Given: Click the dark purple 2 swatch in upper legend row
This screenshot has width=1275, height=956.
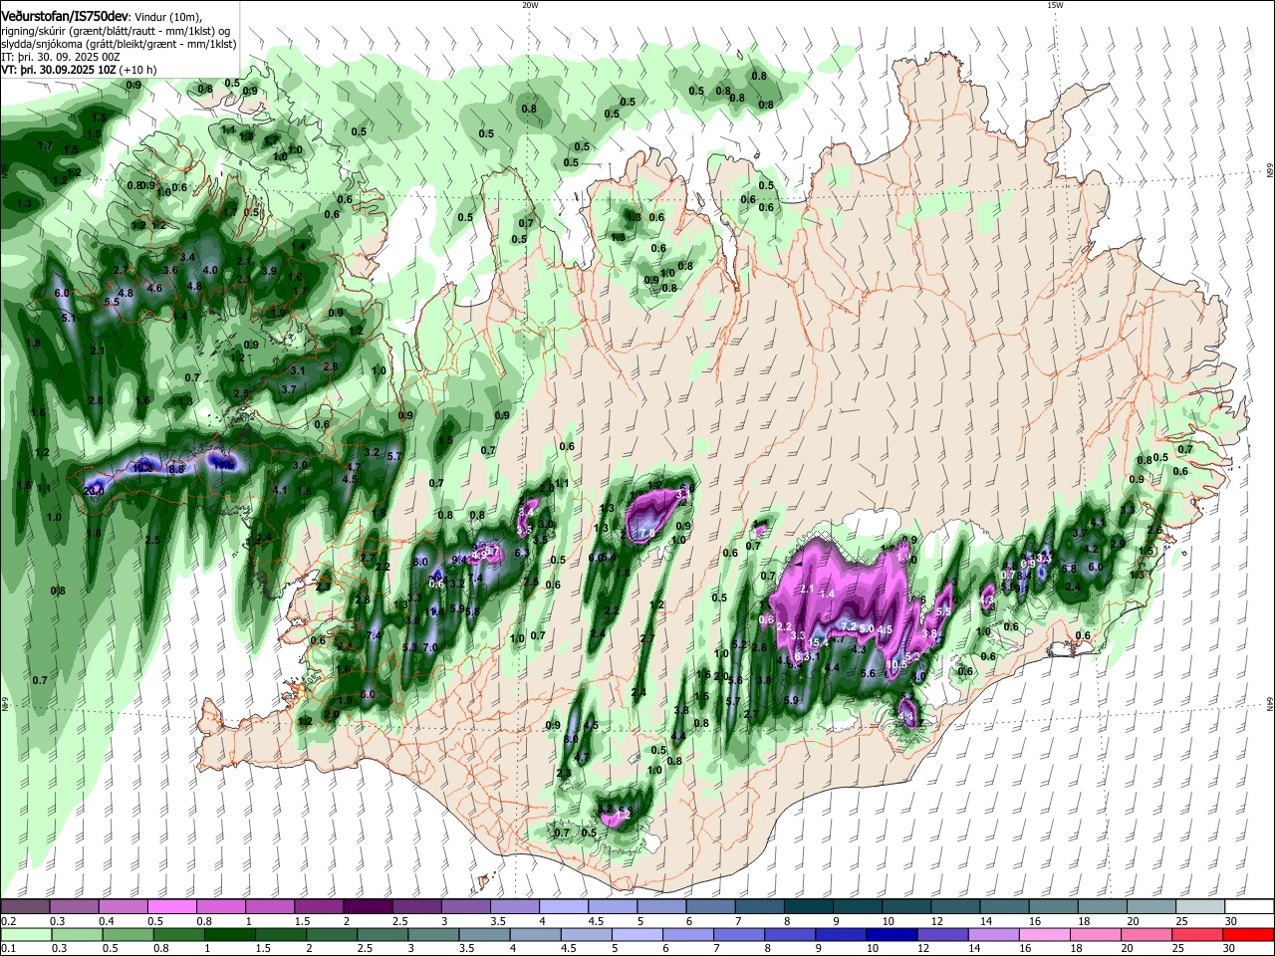Looking at the screenshot, I should (366, 907).
